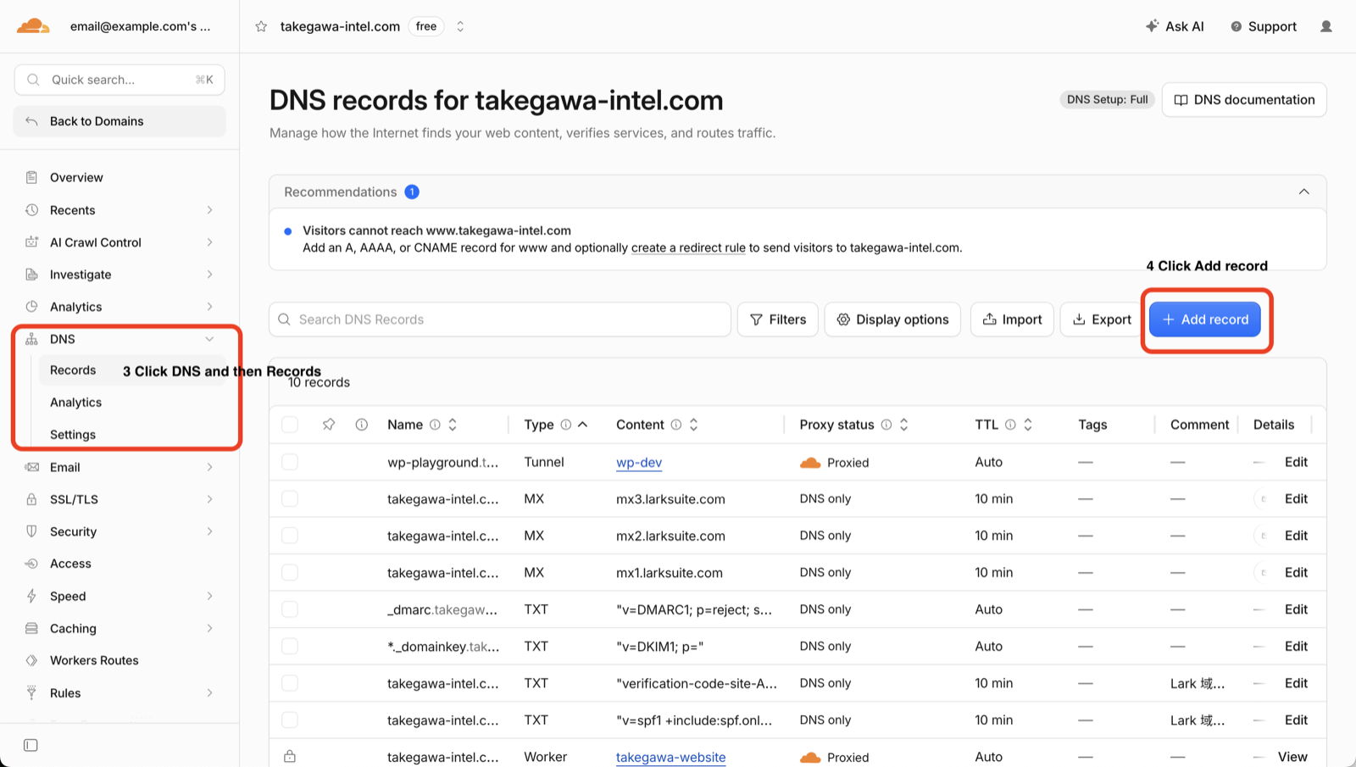Tick the *._domainkey TXT row checkbox
Viewport: 1356px width, 767px height.
(x=290, y=646)
